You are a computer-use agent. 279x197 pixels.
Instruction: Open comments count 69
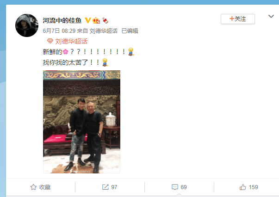point(184,187)
